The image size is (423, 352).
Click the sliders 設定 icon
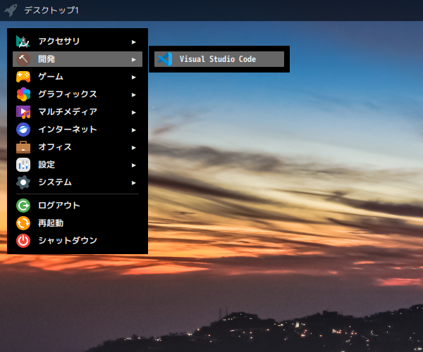pyautogui.click(x=23, y=165)
